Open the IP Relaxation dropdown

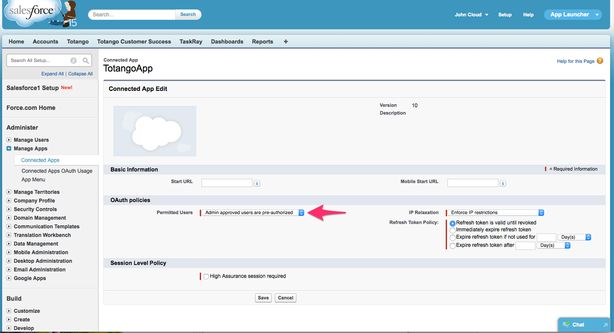(x=496, y=212)
